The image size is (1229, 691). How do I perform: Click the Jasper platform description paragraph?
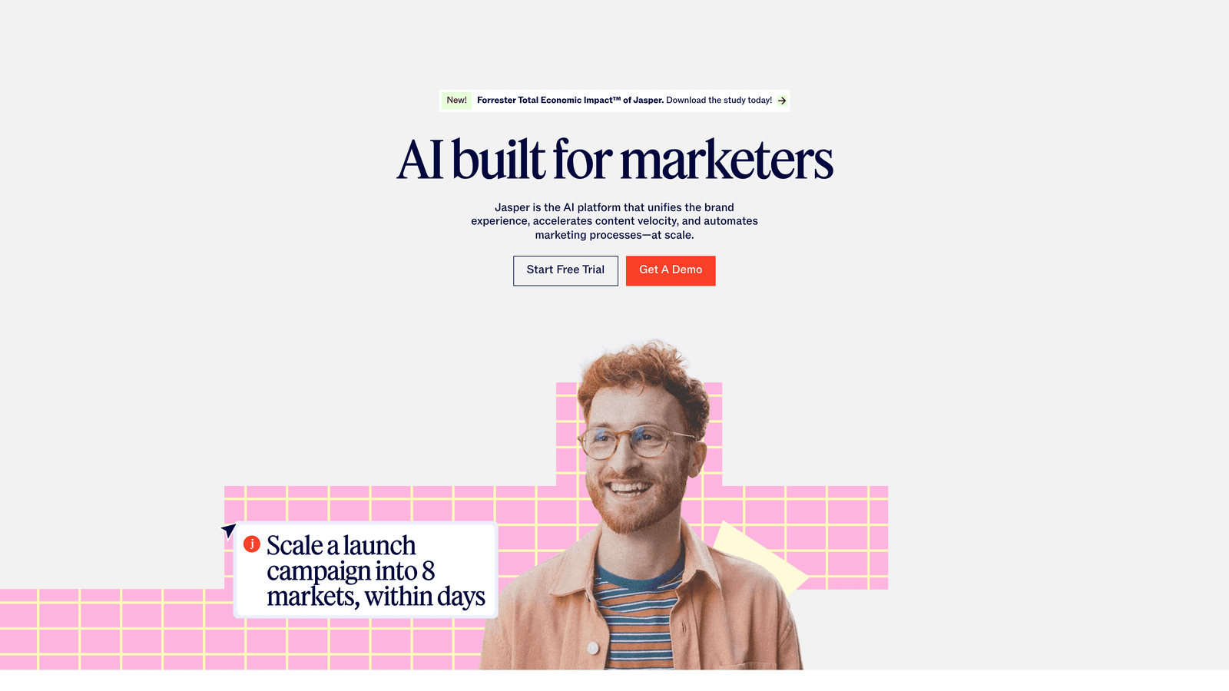(614, 221)
